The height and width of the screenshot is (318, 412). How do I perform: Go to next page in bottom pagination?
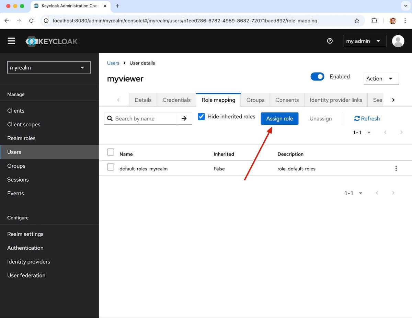pyautogui.click(x=393, y=193)
